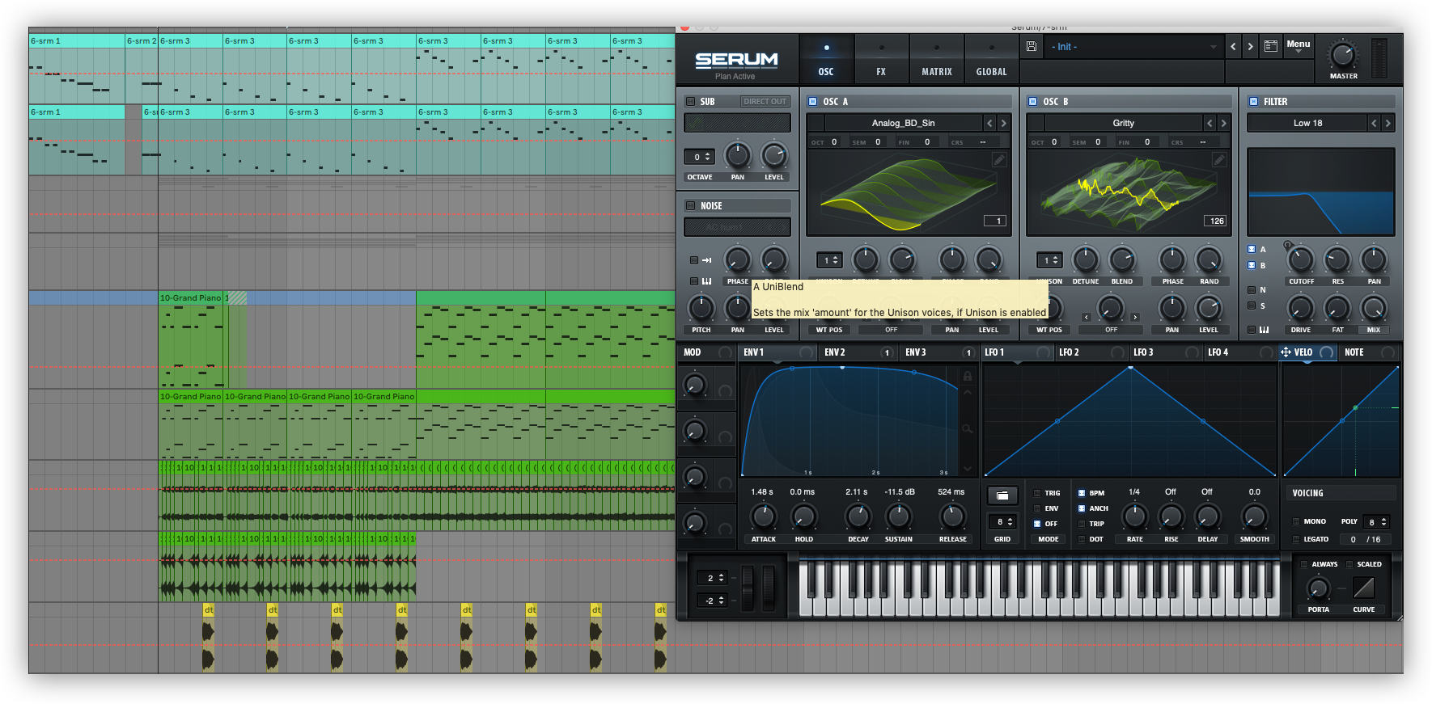Select the next filter type arrow
This screenshot has height=704, width=1432.
pos(1388,123)
